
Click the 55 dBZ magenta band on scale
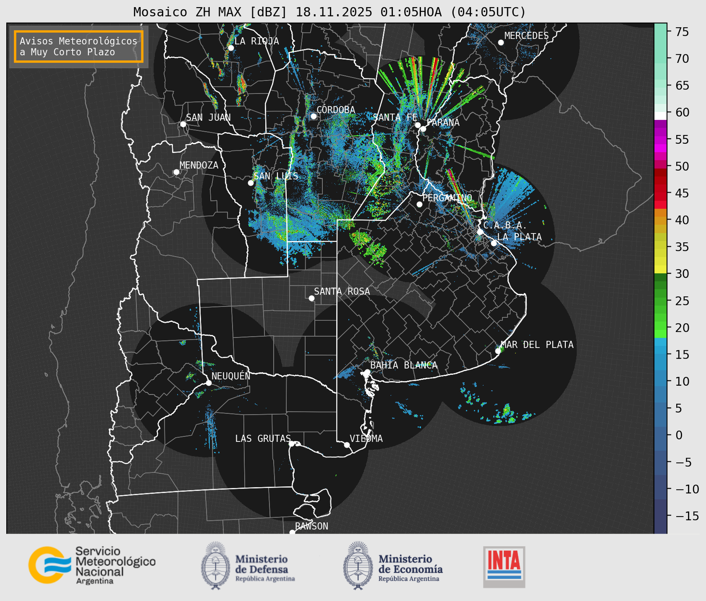click(x=660, y=139)
